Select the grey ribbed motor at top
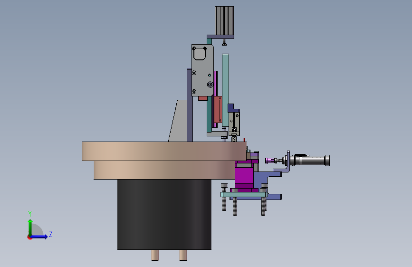This screenshot has width=412, height=267. (224, 20)
